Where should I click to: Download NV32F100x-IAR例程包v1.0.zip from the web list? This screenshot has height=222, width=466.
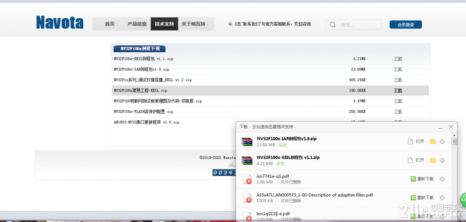(x=398, y=69)
